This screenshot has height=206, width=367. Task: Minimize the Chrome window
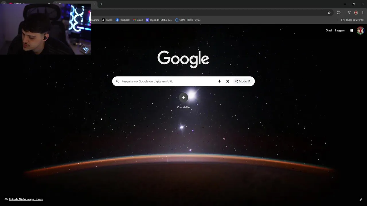345,4
